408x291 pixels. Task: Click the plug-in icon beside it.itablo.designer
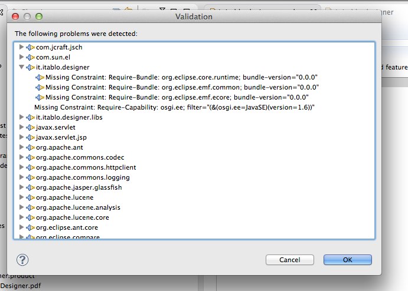31,67
